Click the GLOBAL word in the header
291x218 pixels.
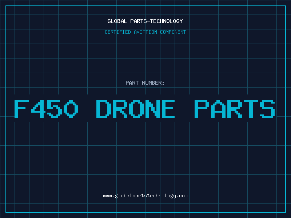pyautogui.click(x=117, y=21)
